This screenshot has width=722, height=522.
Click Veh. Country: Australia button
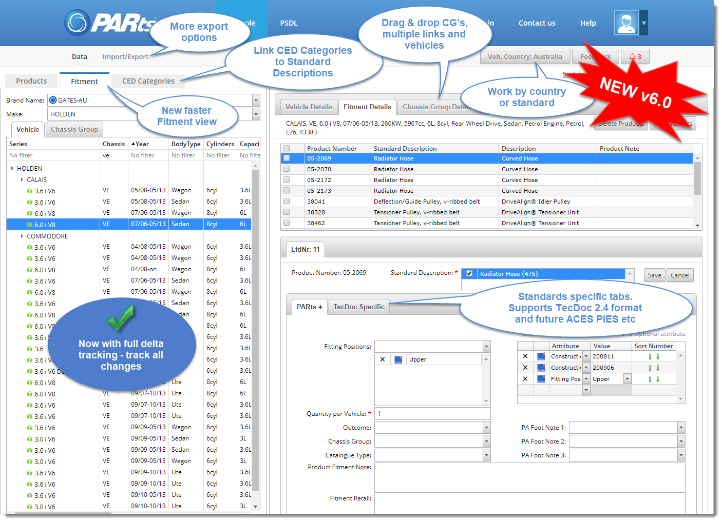pyautogui.click(x=525, y=56)
